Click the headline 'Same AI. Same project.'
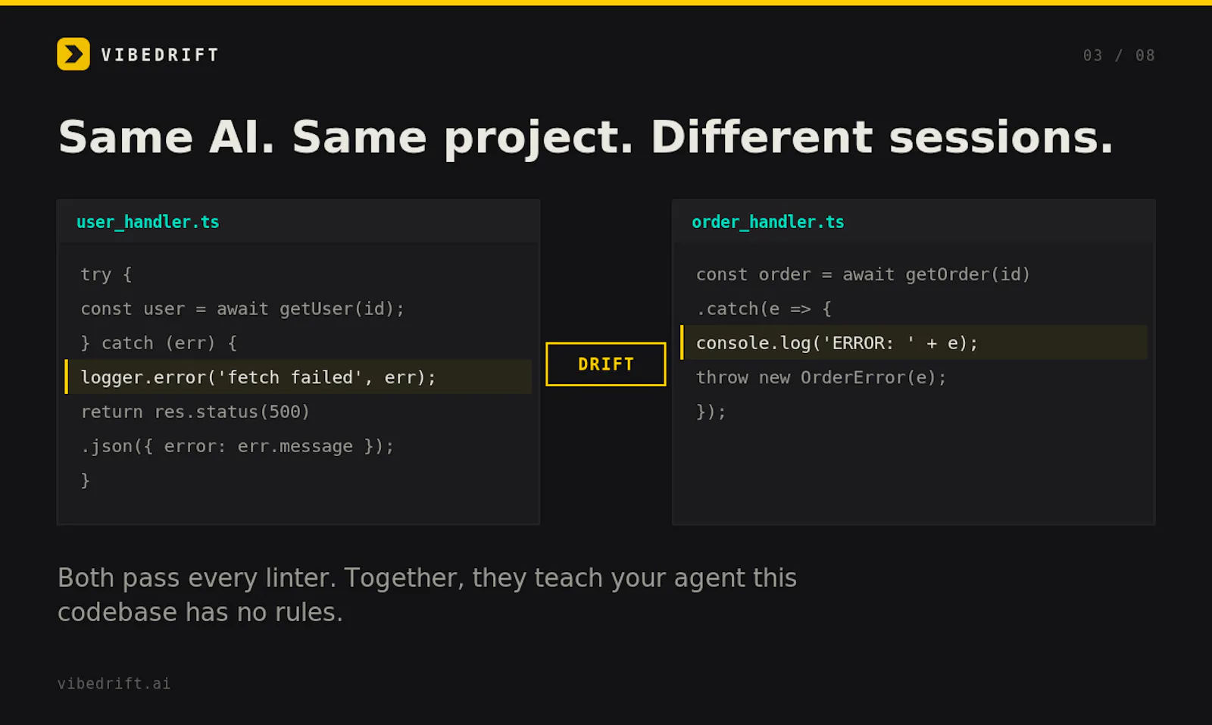This screenshot has height=725, width=1212. point(345,137)
